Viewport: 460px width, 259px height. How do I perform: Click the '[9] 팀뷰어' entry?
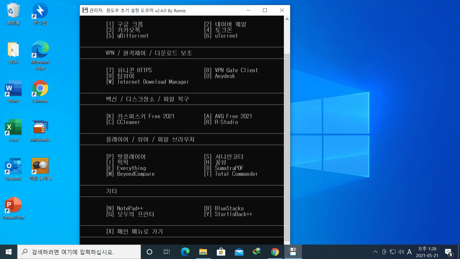pos(120,76)
